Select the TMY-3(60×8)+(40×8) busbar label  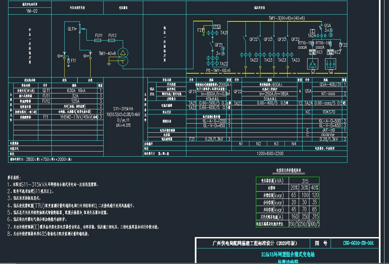pyautogui.click(x=286, y=18)
